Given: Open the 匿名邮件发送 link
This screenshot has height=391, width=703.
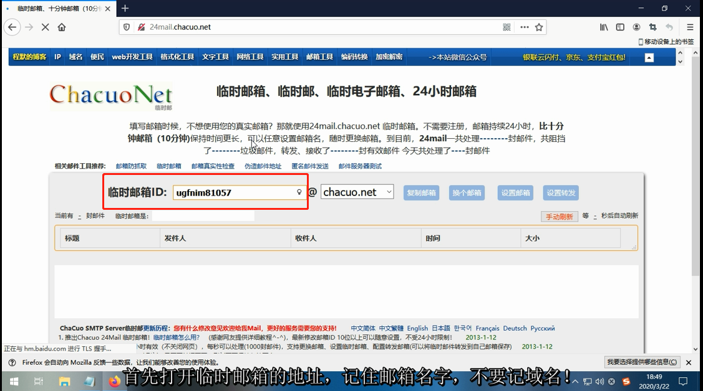Looking at the screenshot, I should (x=310, y=166).
